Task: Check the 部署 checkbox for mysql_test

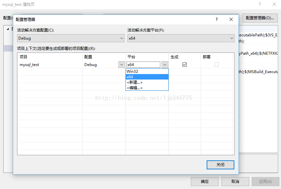Action: click(x=217, y=64)
